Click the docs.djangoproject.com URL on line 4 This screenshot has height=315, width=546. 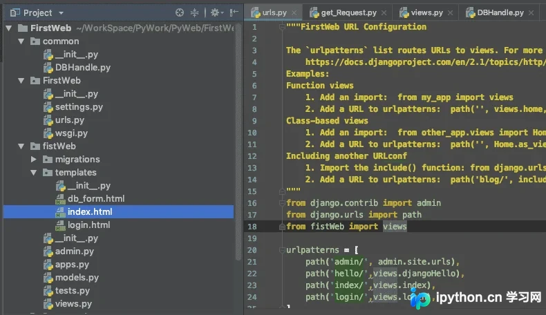[426, 62]
